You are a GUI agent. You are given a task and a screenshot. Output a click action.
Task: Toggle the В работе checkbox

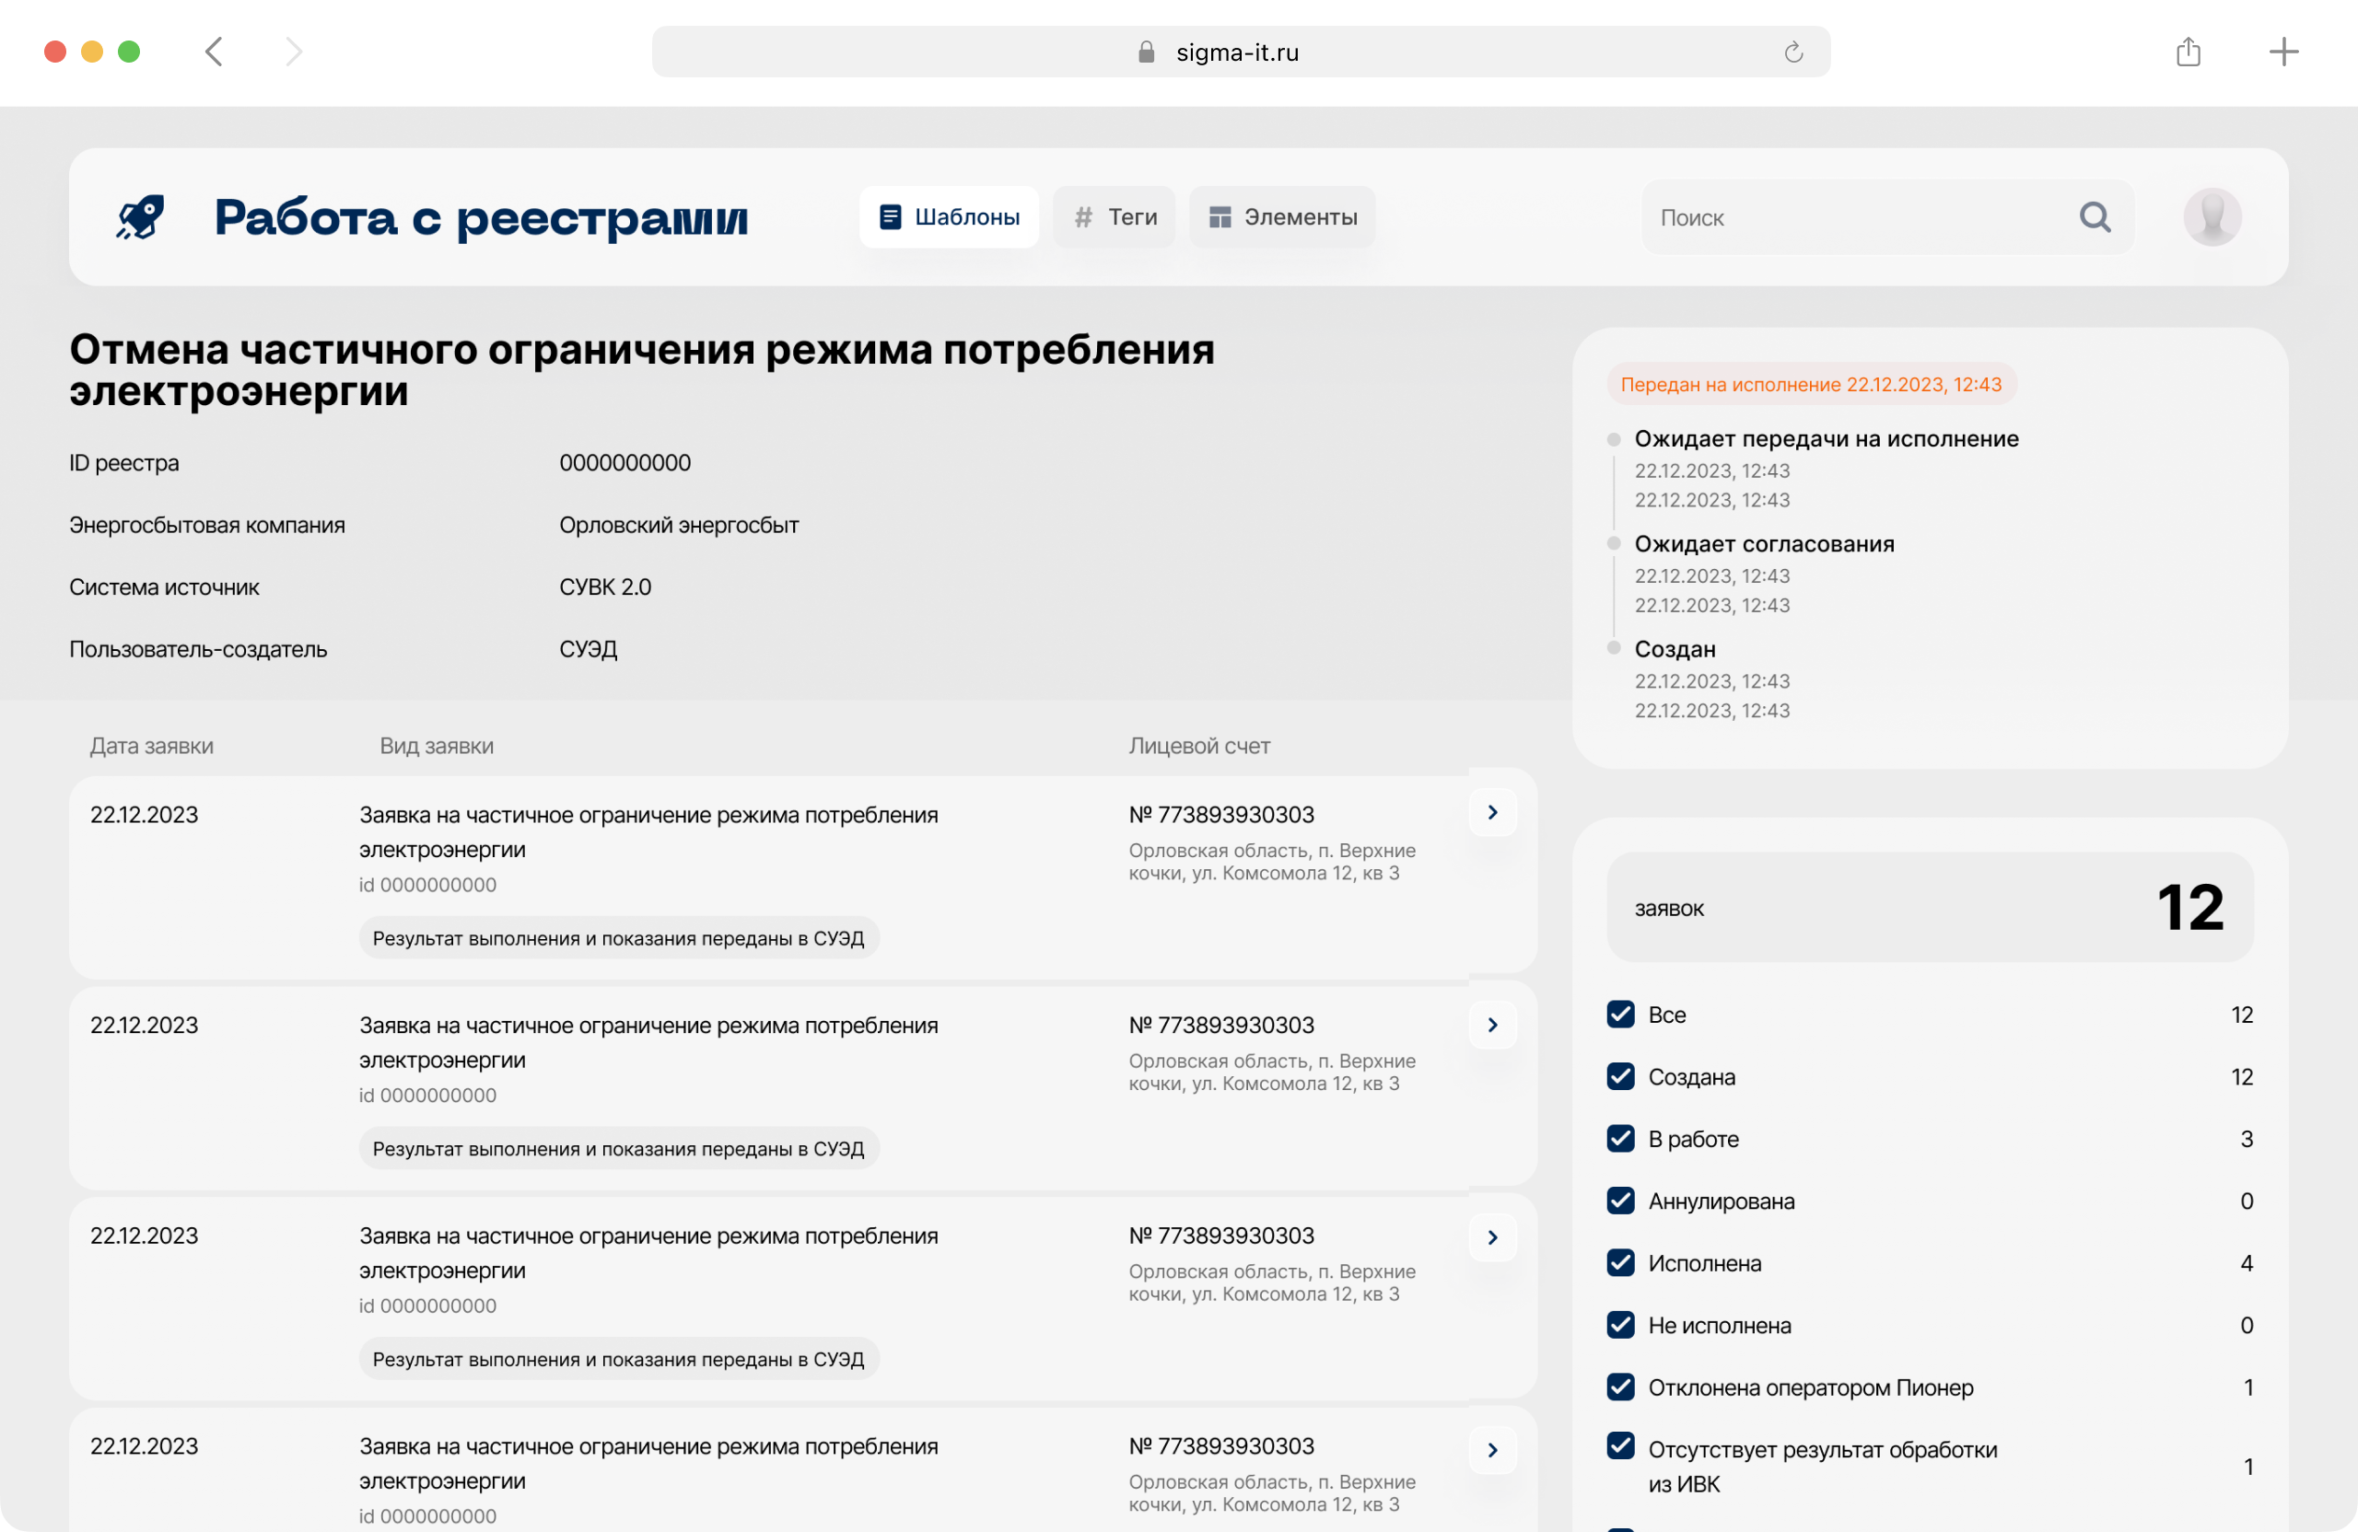click(1620, 1139)
